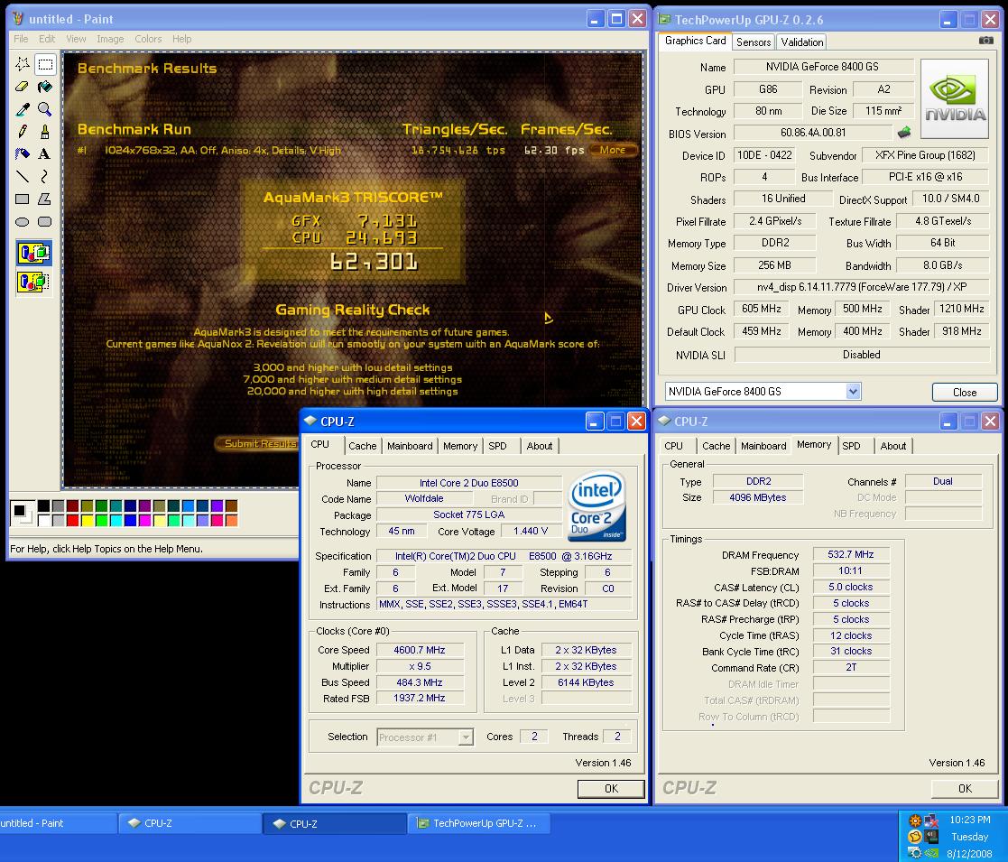
Task: Pick the magenta color swatch
Action: click(144, 521)
